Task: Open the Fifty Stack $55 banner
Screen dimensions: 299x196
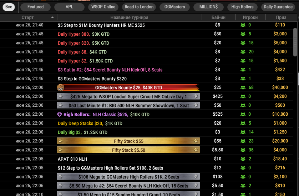Action: [x=128, y=141]
